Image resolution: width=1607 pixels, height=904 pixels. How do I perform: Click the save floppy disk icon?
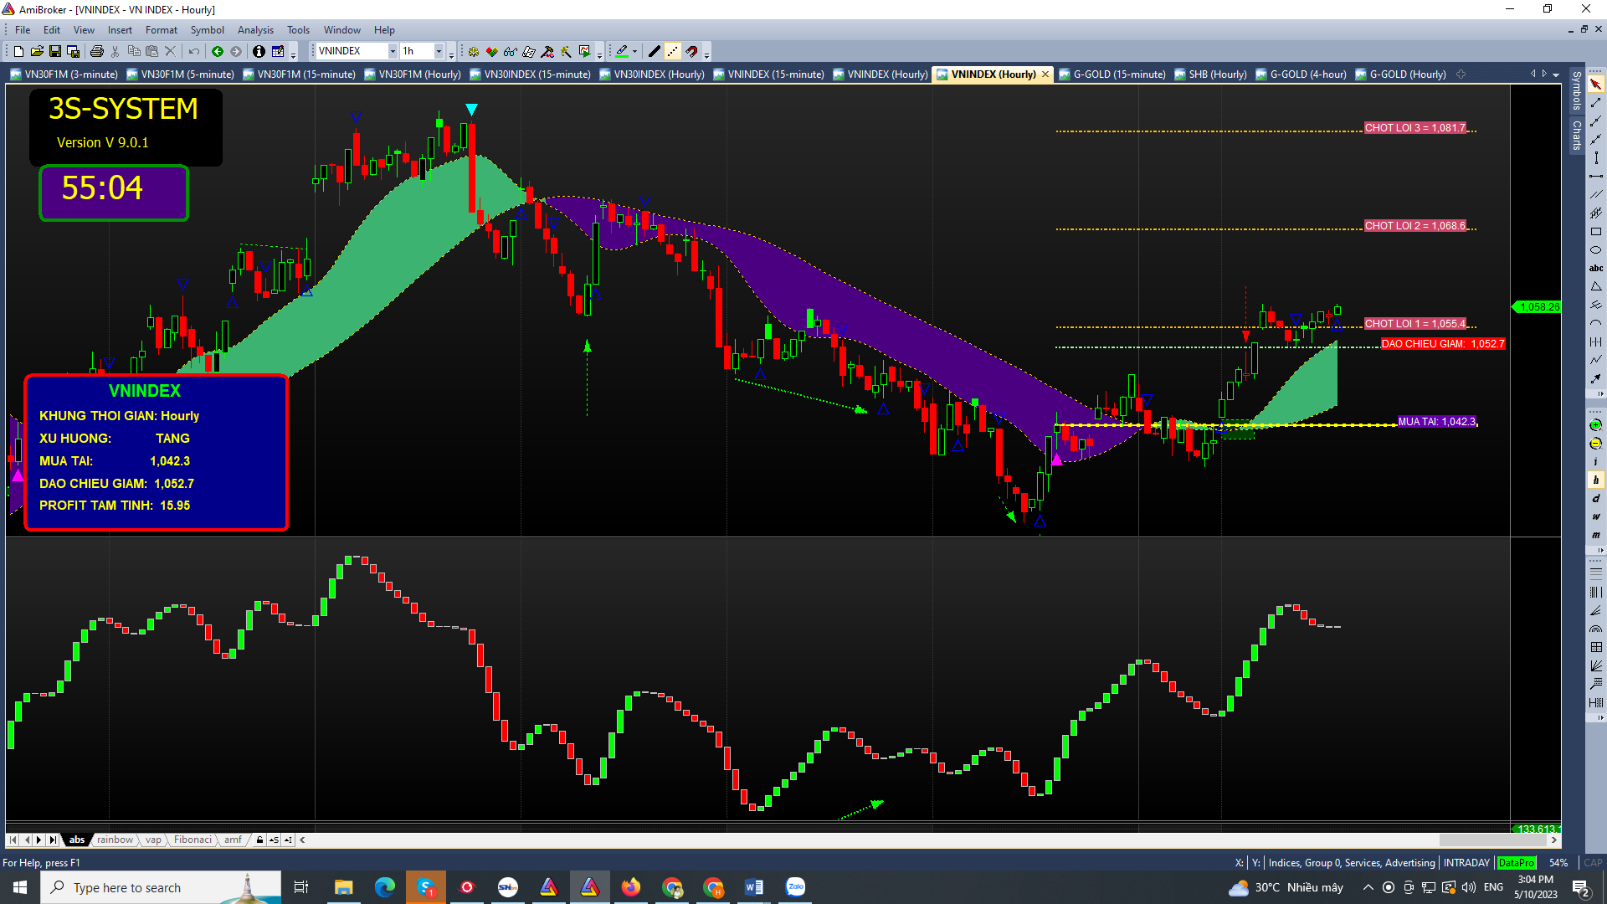click(x=55, y=52)
